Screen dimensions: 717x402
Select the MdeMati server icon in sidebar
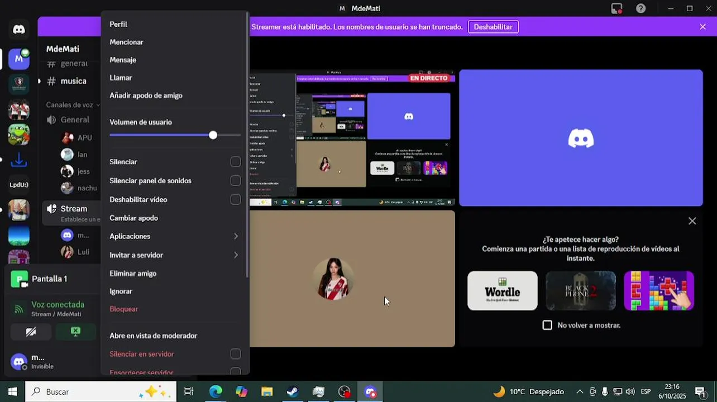(x=19, y=59)
